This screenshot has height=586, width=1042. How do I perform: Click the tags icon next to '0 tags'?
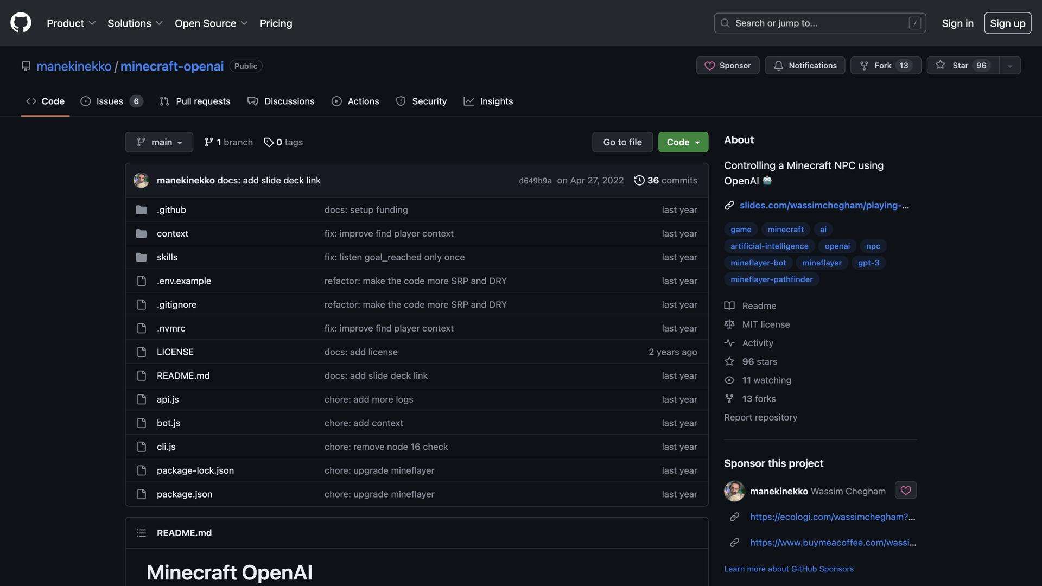point(269,142)
